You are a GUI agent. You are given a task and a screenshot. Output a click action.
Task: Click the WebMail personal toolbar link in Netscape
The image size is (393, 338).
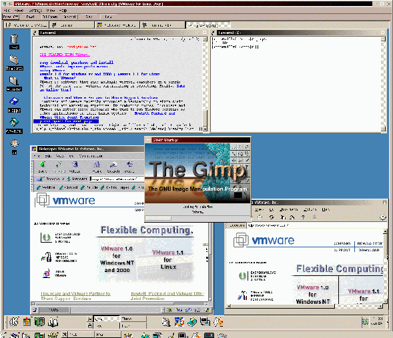(46, 187)
